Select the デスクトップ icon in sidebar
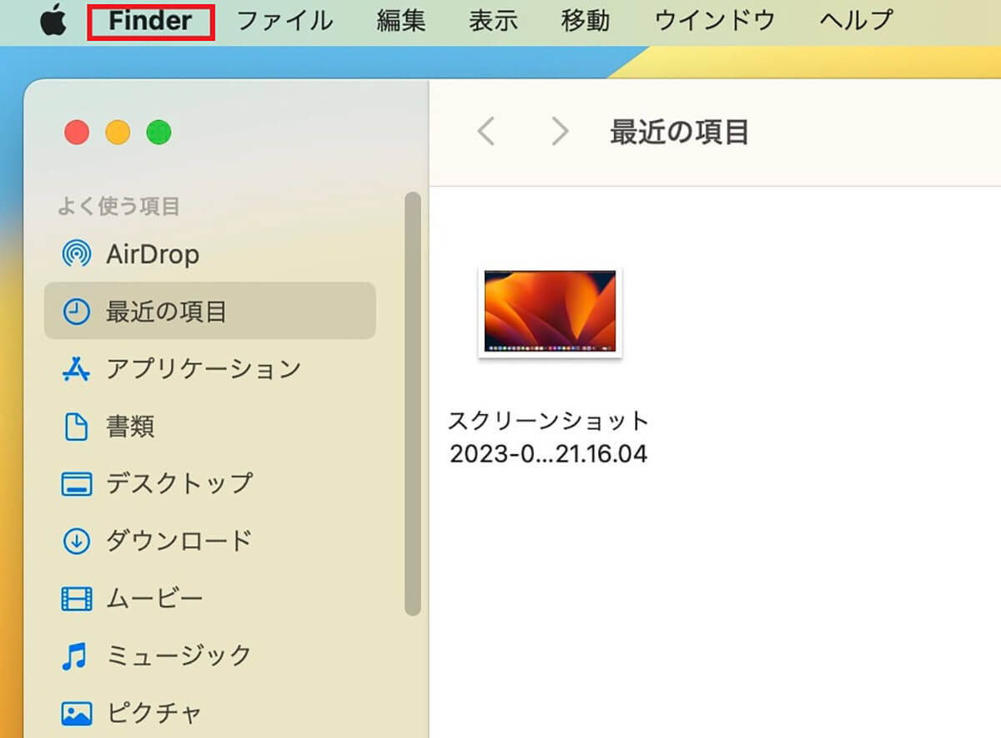The width and height of the screenshot is (1001, 738). click(77, 483)
